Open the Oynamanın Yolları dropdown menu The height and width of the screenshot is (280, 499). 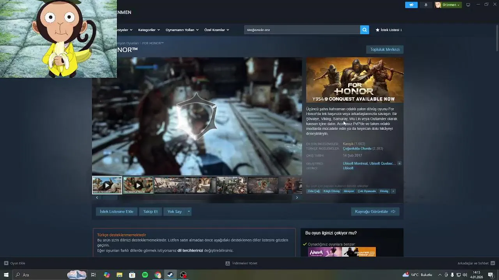[x=182, y=30]
